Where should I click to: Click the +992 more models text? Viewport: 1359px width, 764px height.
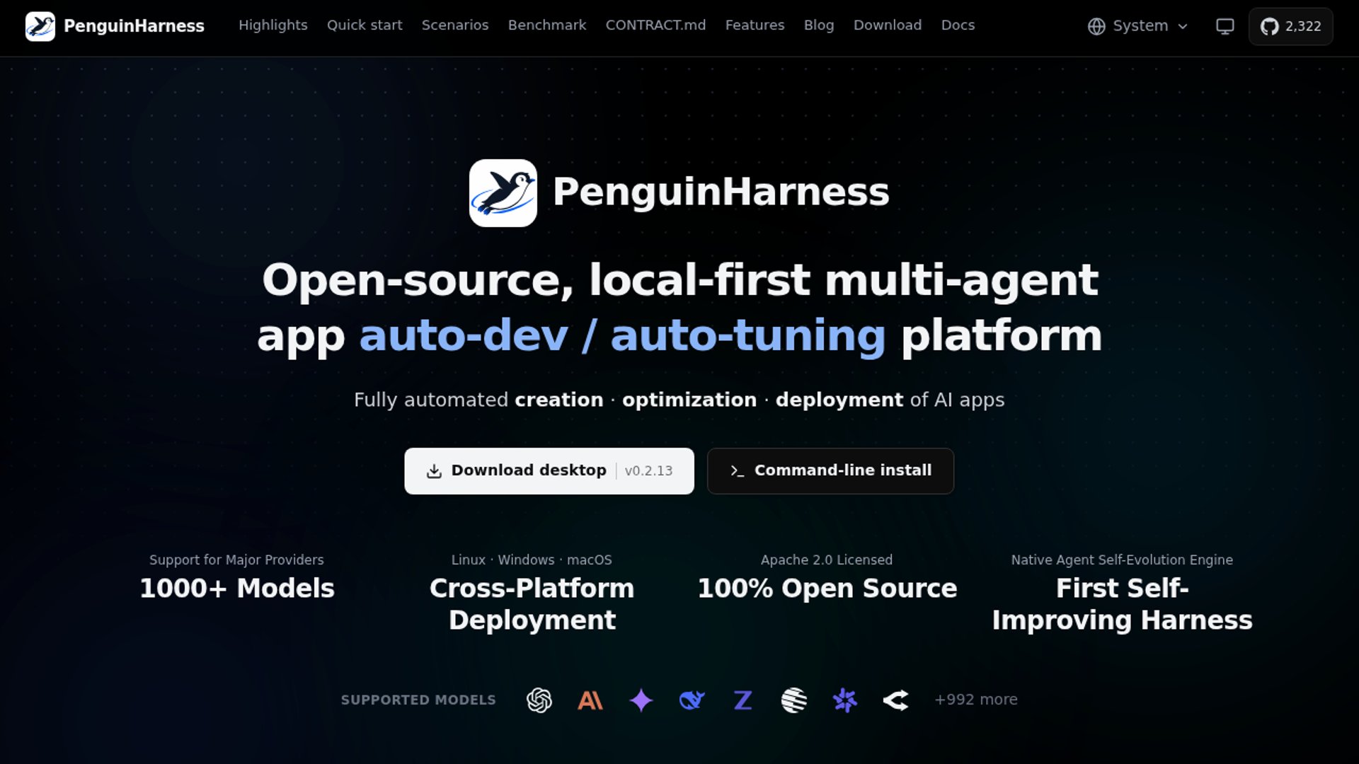coord(975,700)
